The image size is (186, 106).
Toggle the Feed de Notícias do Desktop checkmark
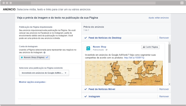[86, 38]
